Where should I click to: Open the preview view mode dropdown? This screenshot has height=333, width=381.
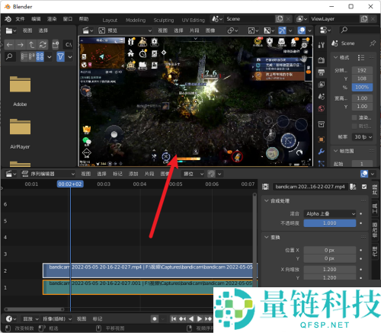[x=125, y=30]
